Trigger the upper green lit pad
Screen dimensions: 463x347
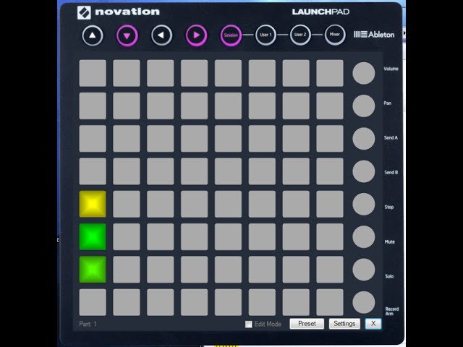click(x=93, y=236)
